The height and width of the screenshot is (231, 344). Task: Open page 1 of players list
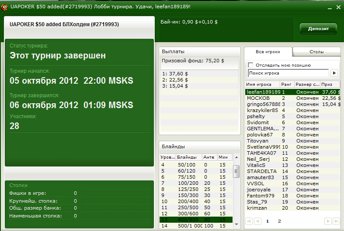pos(268,221)
